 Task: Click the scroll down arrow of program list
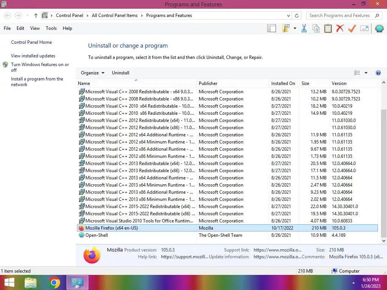(384, 241)
